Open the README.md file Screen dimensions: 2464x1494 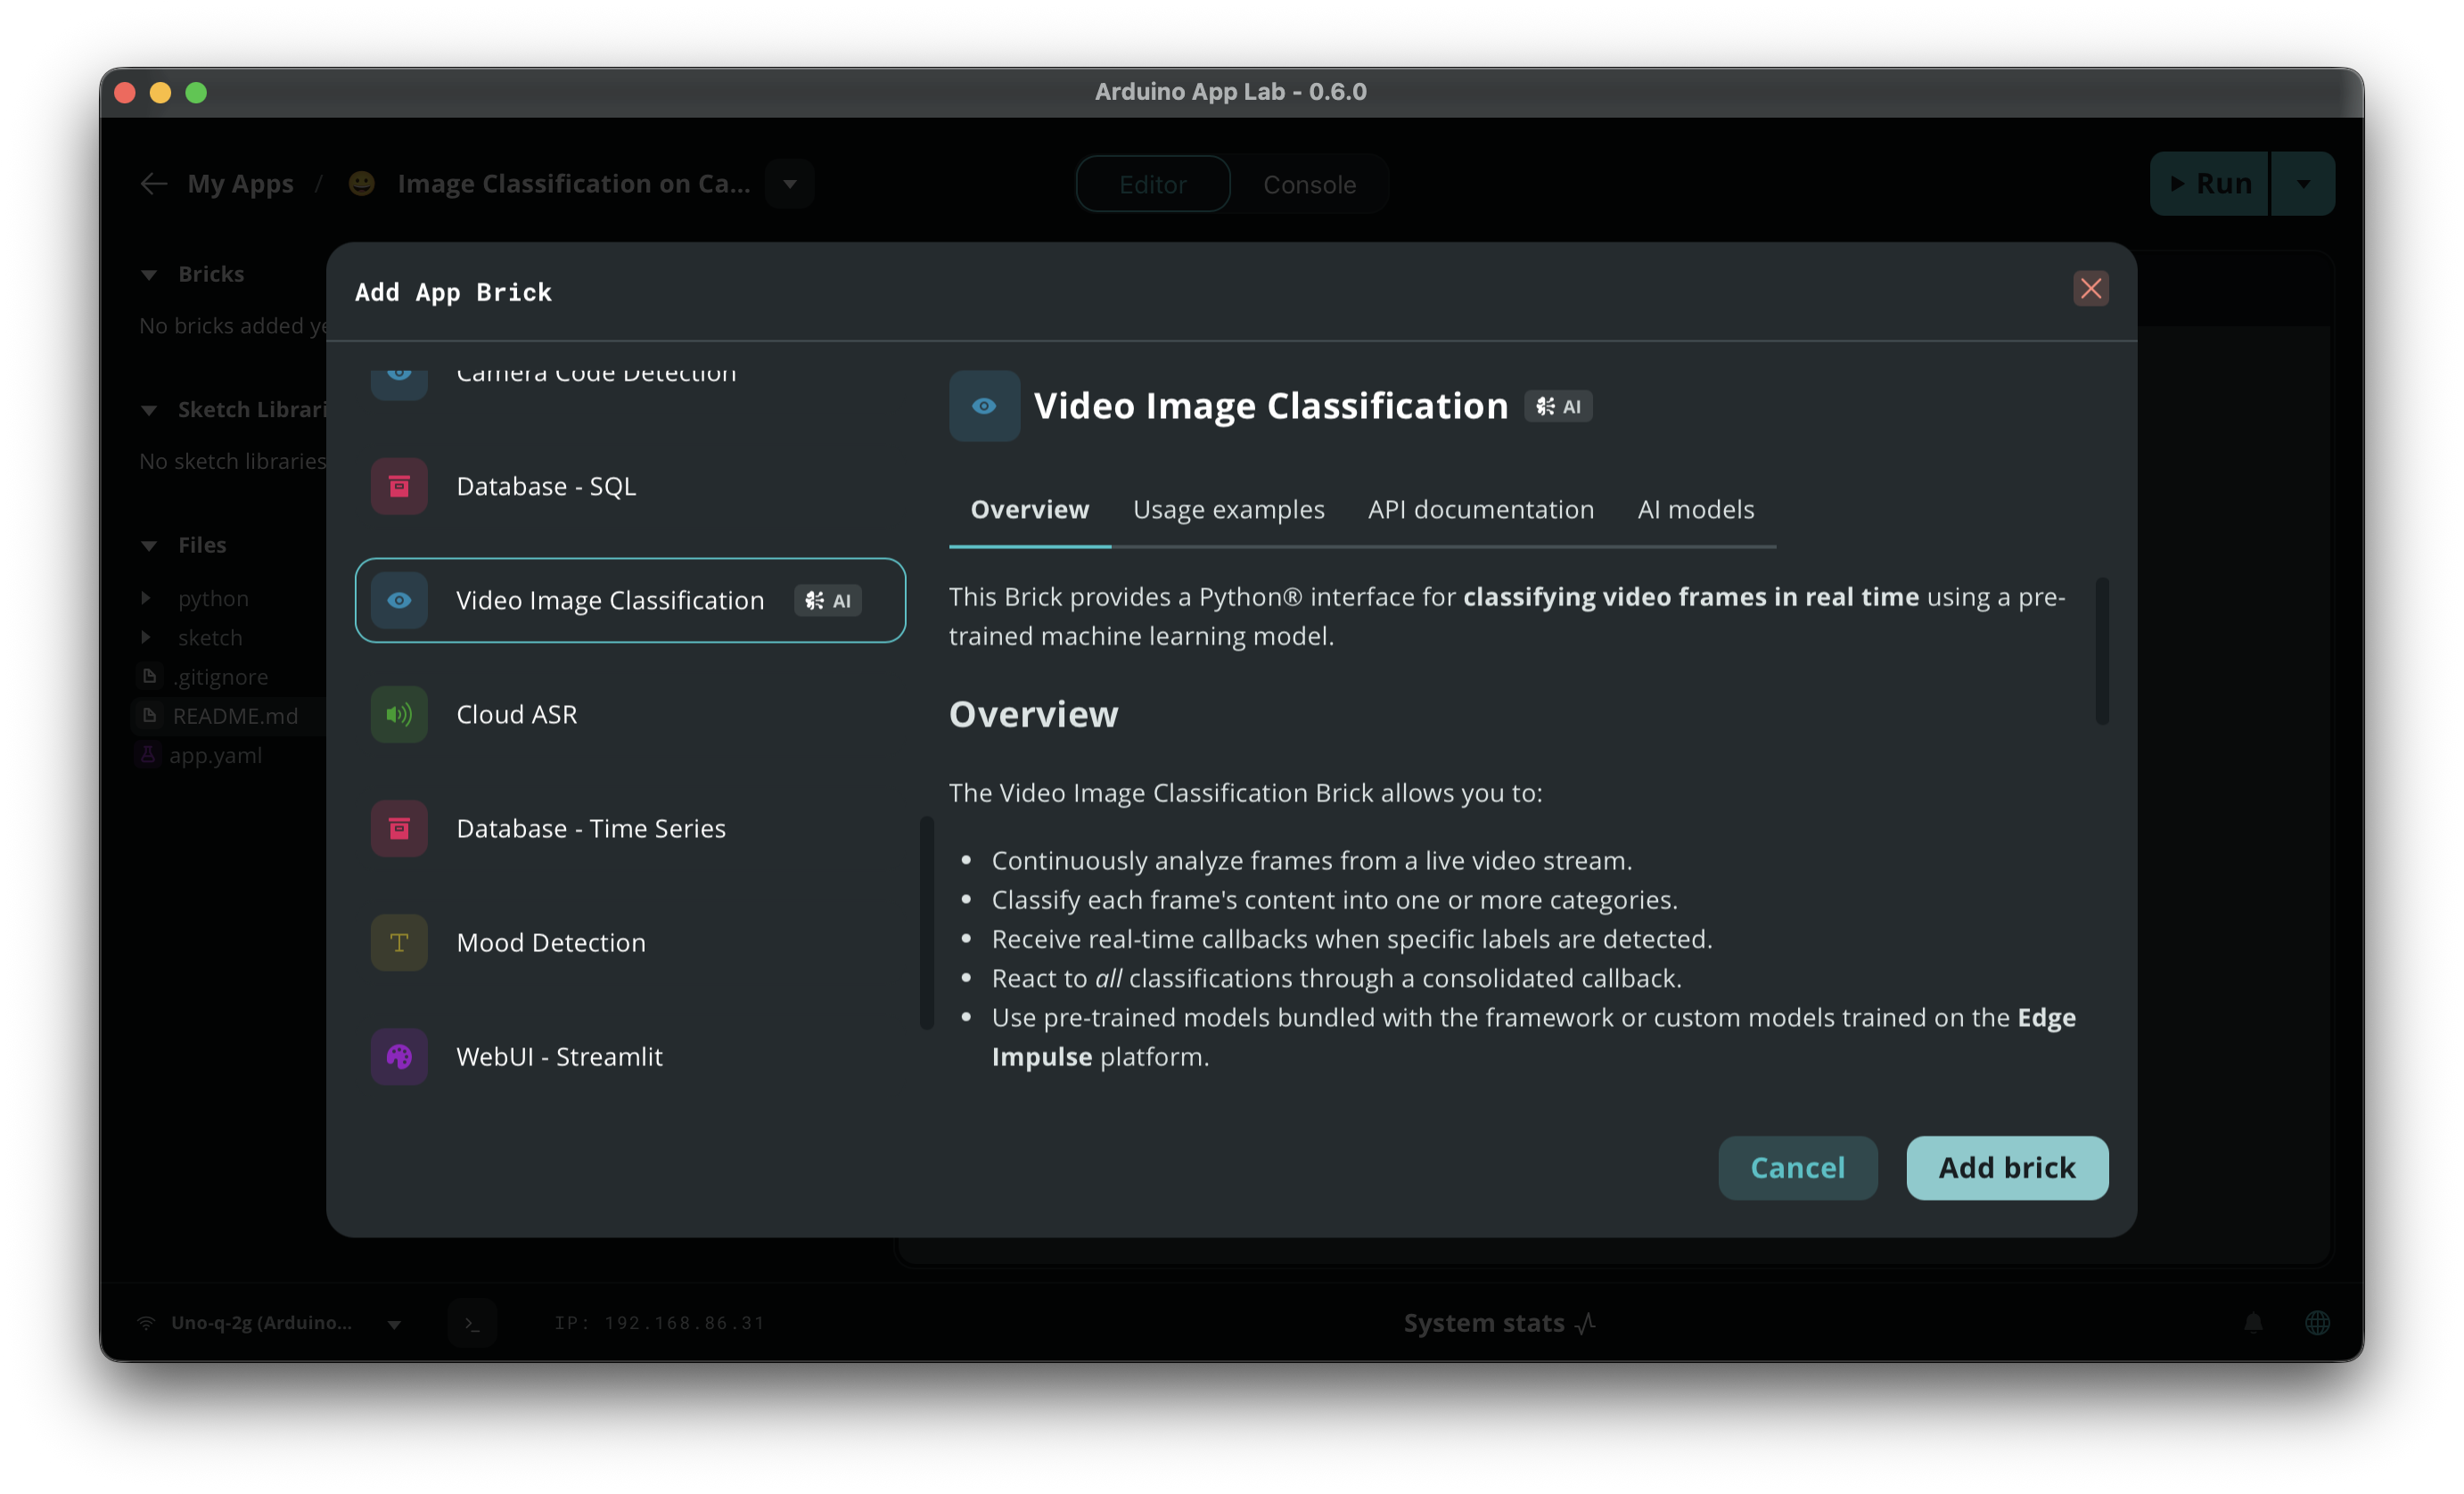(235, 715)
